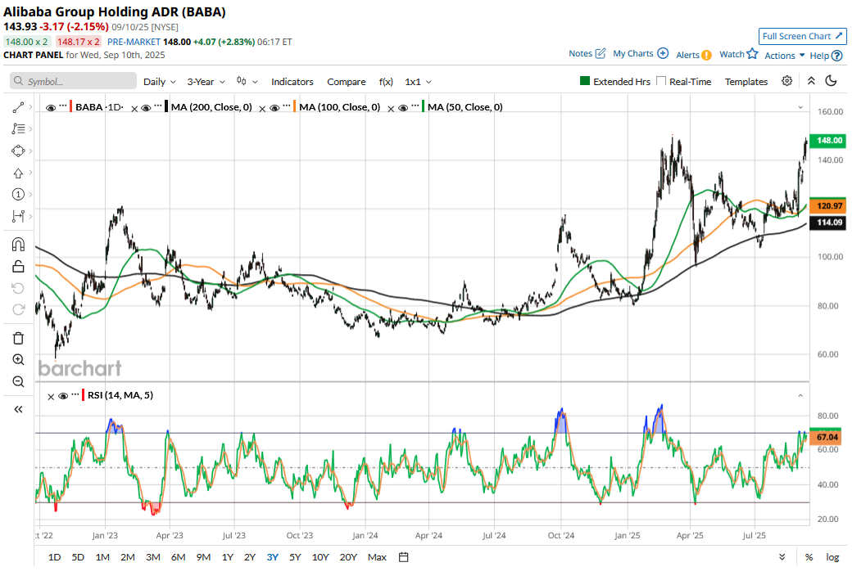The width and height of the screenshot is (852, 576).
Task: Switch to dark mode moon icon
Action: point(831,81)
